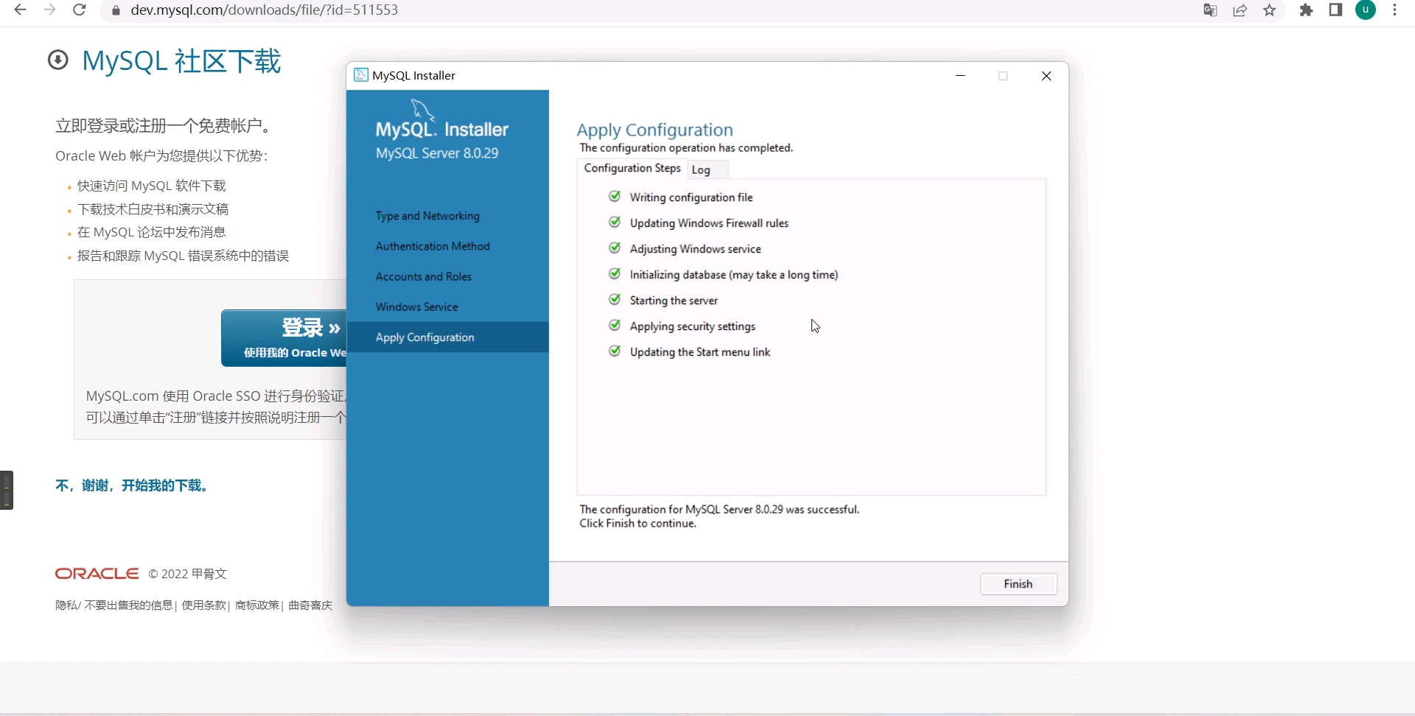This screenshot has width=1415, height=716.
Task: Click the download circle icon beside MySQL 社区下载
Action: 58,60
